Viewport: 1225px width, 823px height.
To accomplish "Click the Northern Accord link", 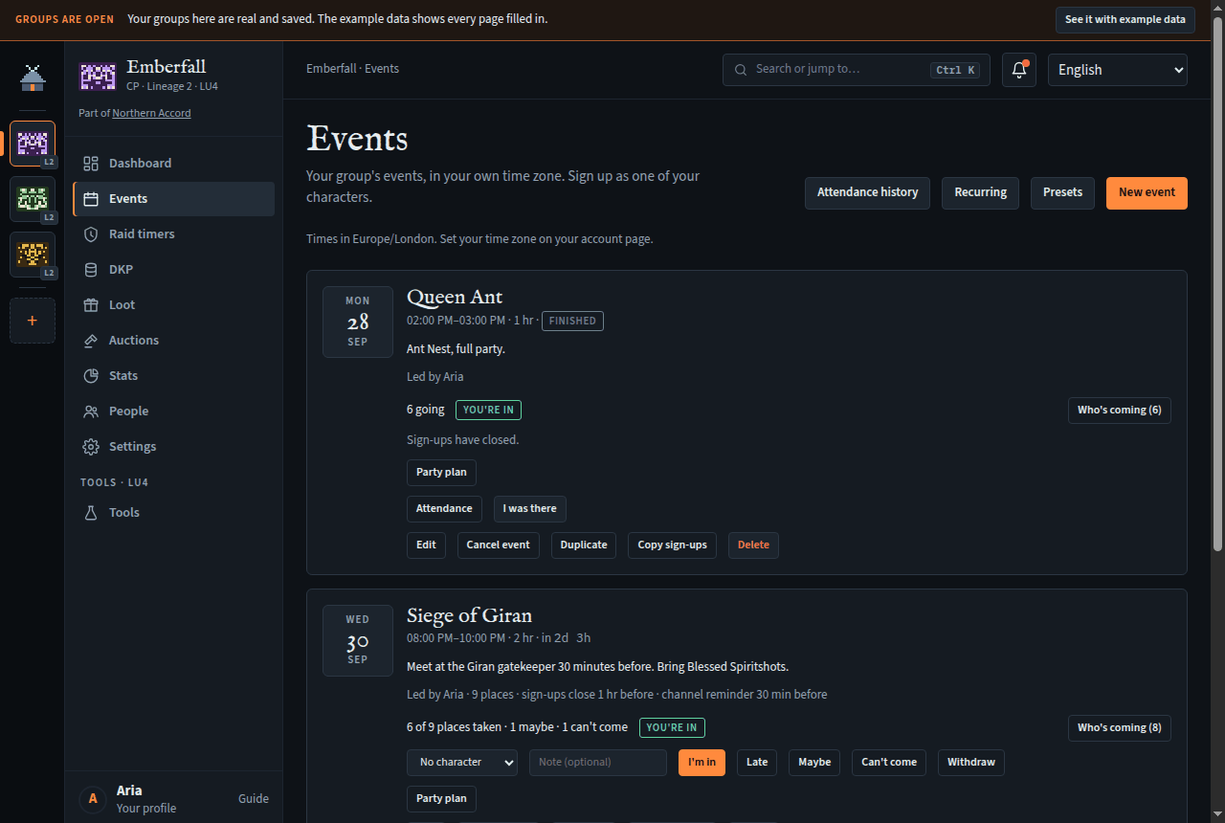I will coord(151,113).
